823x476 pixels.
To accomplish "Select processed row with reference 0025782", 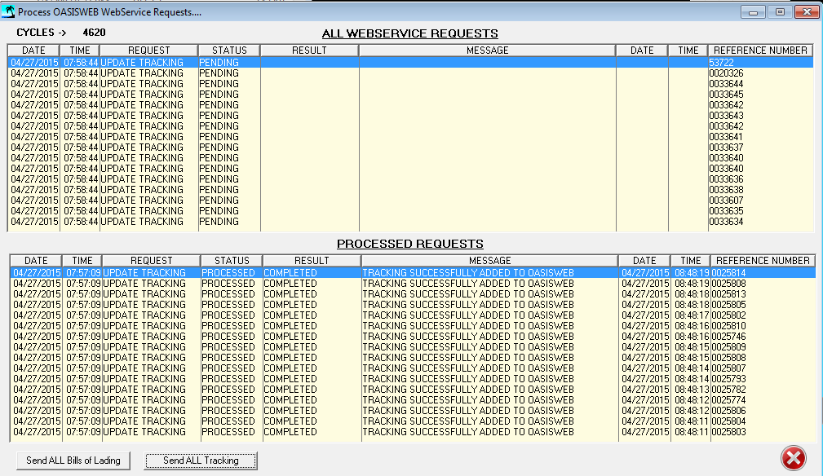I will 413,390.
